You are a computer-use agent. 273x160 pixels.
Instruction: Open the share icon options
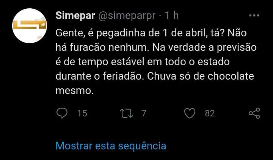[254, 113]
